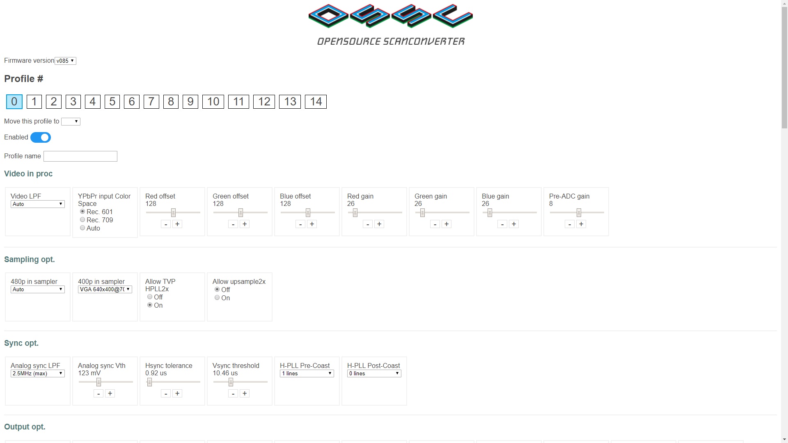Viewport: 788px width, 443px height.
Task: Decrease Green gain with minus button
Action: 435,224
